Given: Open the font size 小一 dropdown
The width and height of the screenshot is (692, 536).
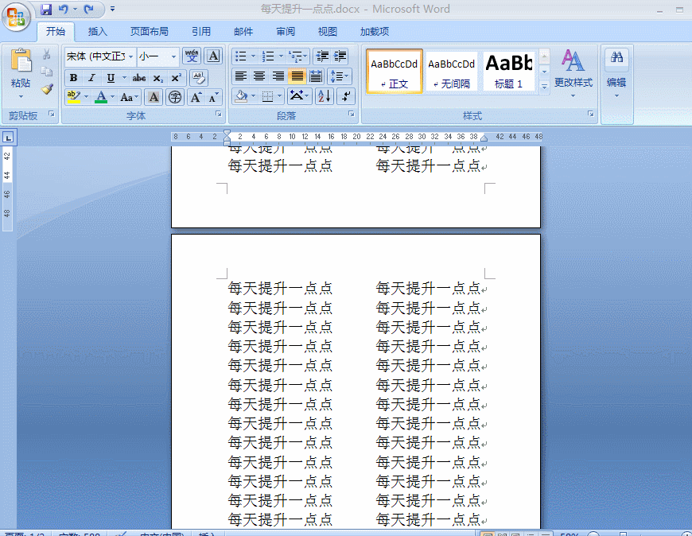Looking at the screenshot, I should pyautogui.click(x=174, y=56).
